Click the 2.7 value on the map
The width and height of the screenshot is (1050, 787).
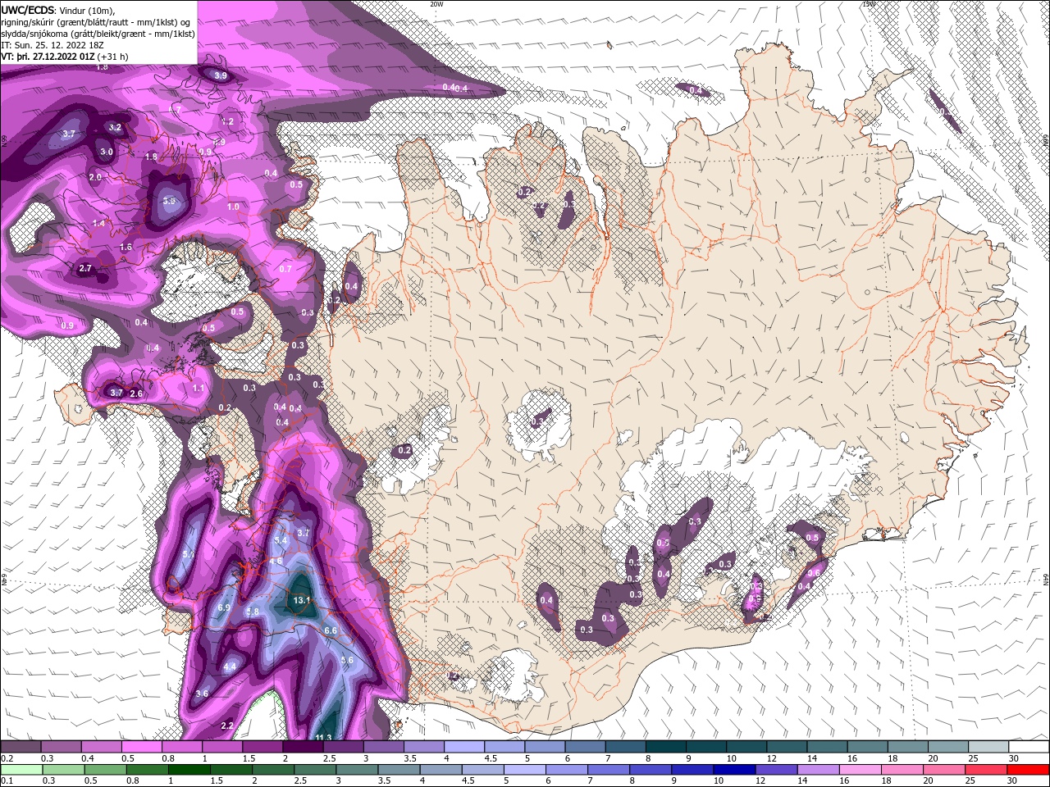coord(85,268)
